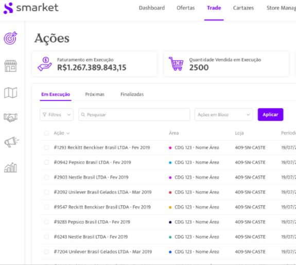Open the bar chart reports sidebar icon
This screenshot has width=296, height=265.
click(11, 167)
